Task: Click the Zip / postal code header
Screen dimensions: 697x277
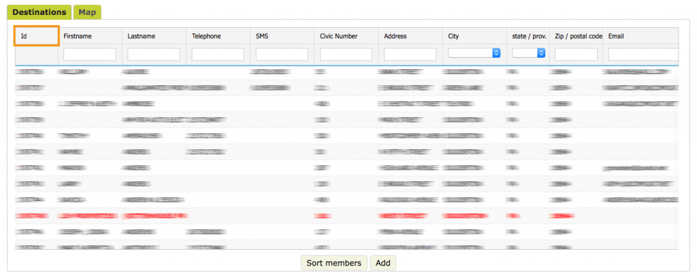Action: [x=576, y=36]
